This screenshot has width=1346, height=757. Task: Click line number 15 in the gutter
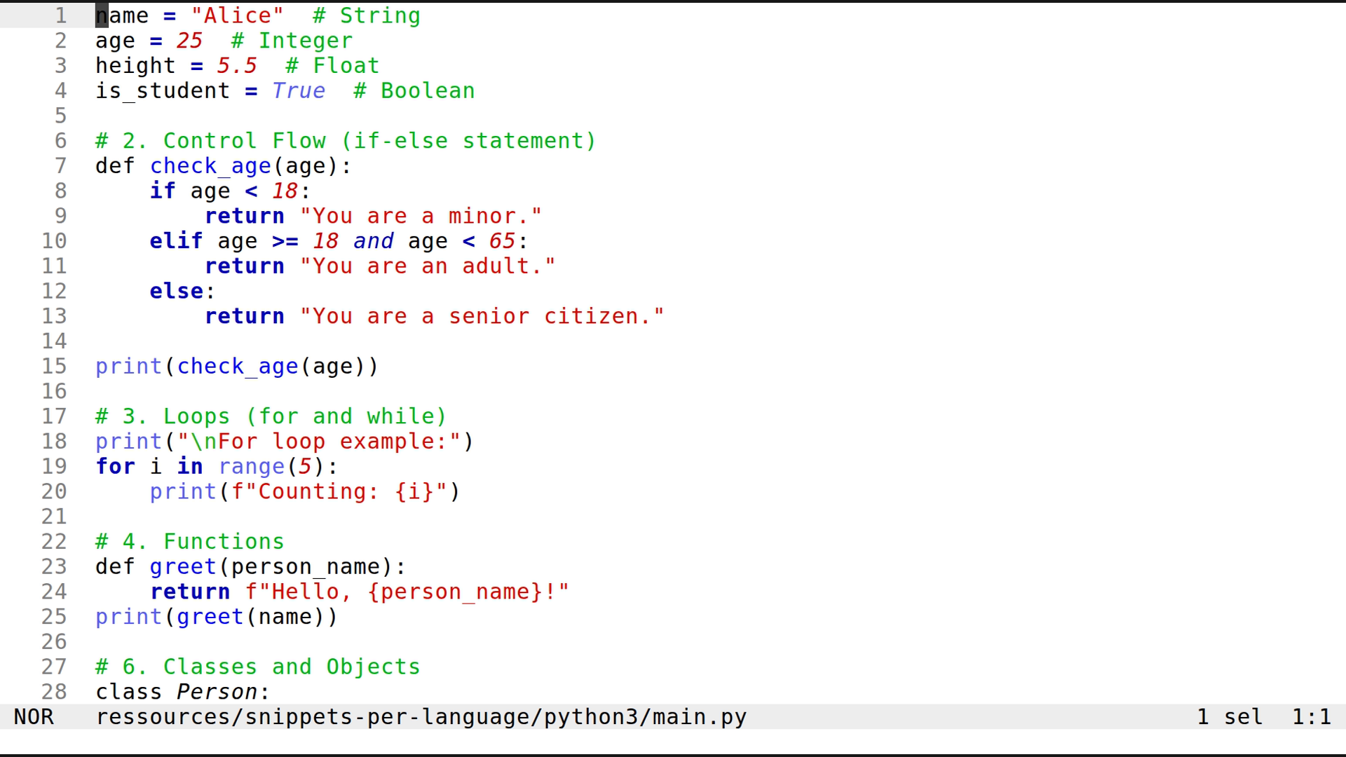(55, 366)
